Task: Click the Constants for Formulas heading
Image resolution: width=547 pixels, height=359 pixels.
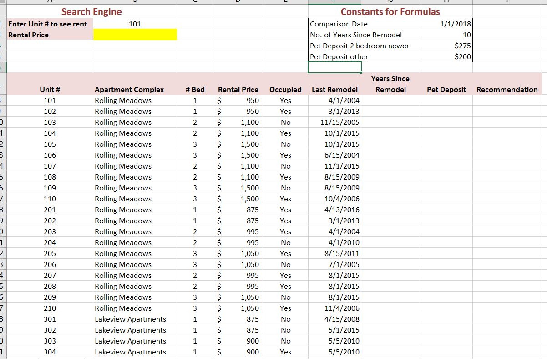Action: pyautogui.click(x=390, y=12)
